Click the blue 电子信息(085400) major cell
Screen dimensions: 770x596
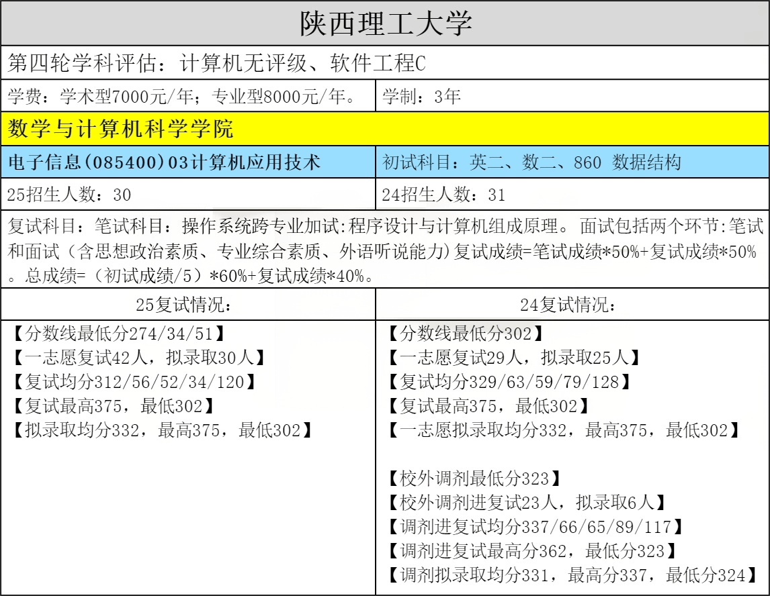[x=163, y=162]
